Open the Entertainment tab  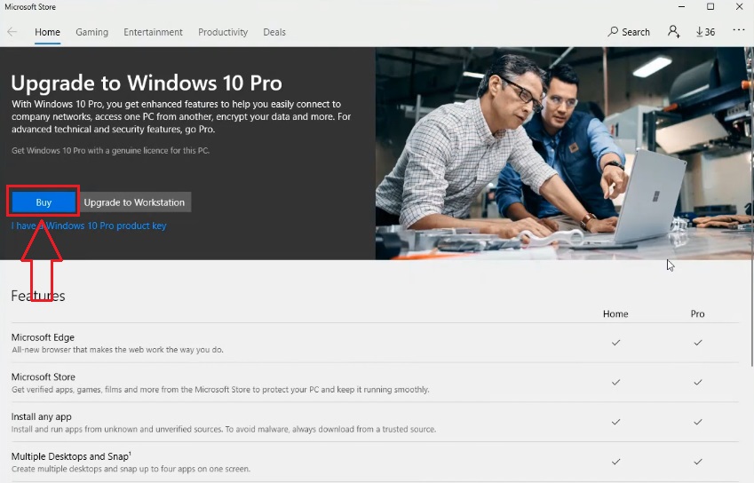click(153, 32)
